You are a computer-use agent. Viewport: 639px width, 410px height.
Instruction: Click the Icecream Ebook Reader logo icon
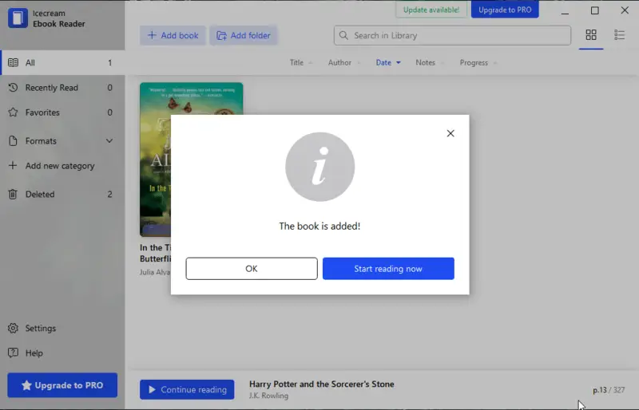[x=18, y=18]
